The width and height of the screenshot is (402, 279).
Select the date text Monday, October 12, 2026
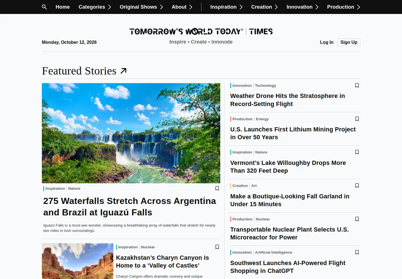pos(69,42)
